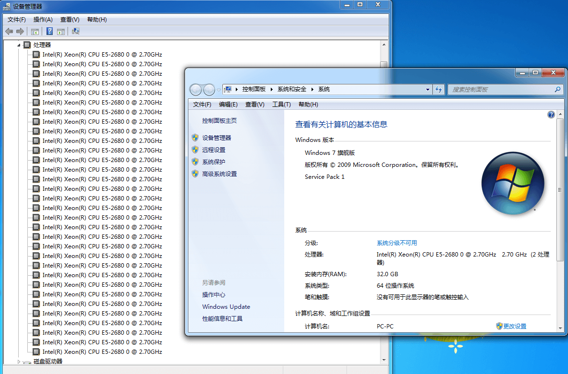The height and width of the screenshot is (374, 568).
Task: Open recent pages dropdown beside navigation arrows
Action: (219, 90)
